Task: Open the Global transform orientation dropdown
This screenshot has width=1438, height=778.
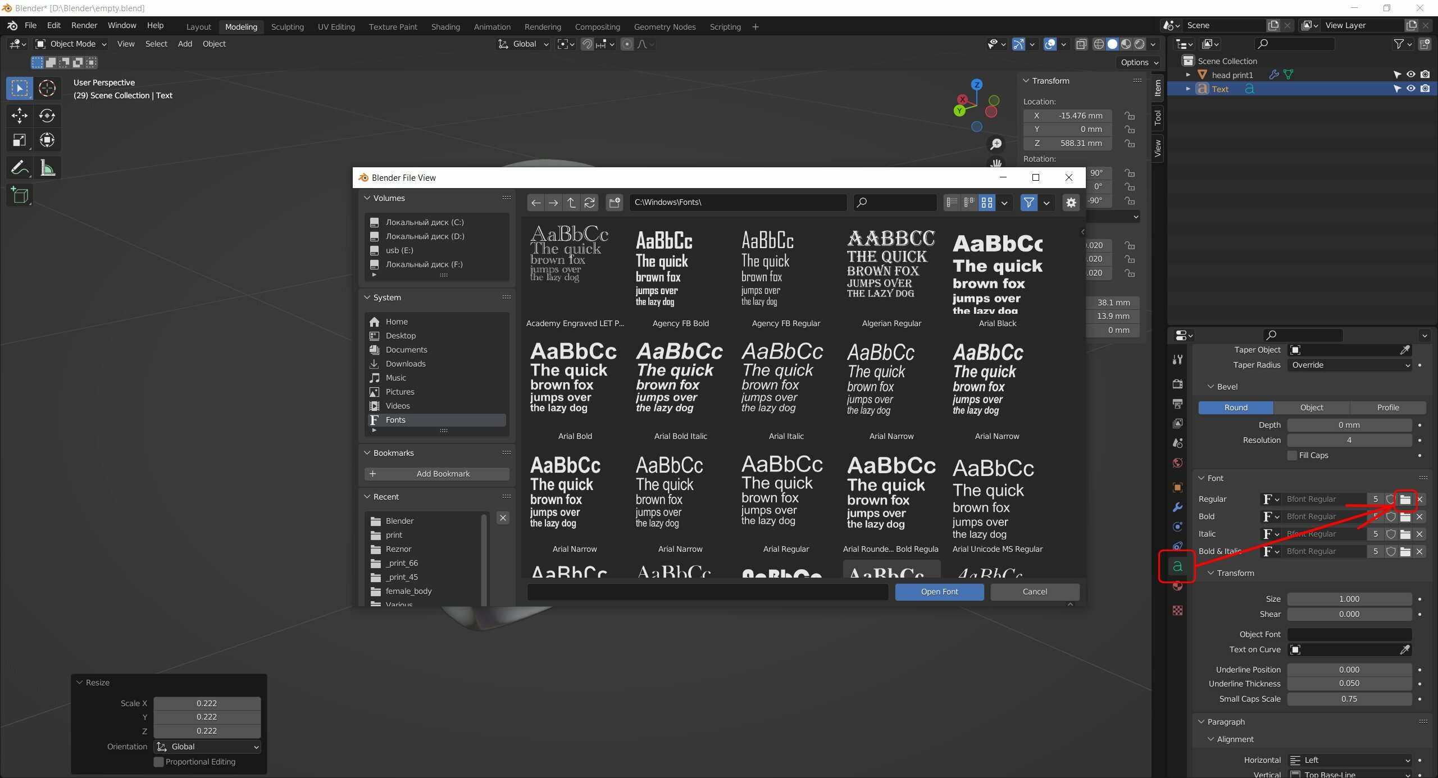Action: pos(523,44)
